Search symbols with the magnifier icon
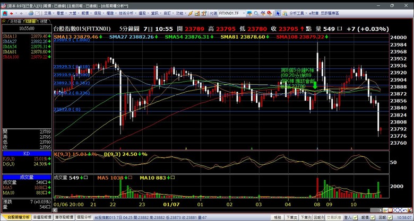The width and height of the screenshot is (414, 221). pyautogui.click(x=256, y=13)
